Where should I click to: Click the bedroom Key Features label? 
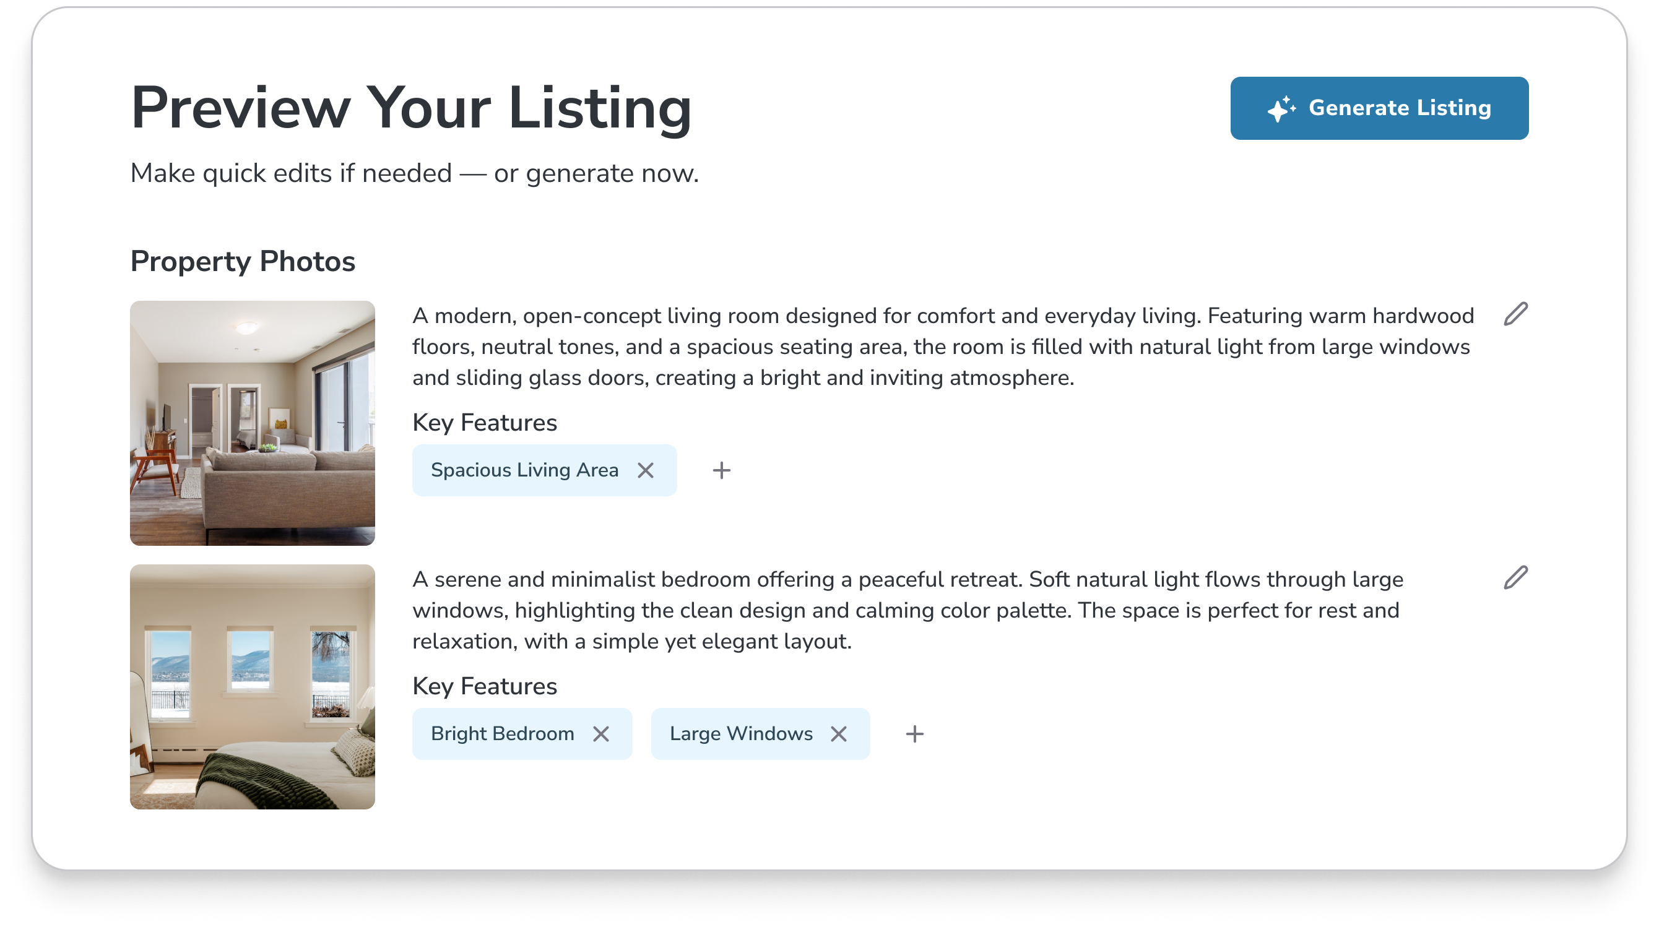484,686
